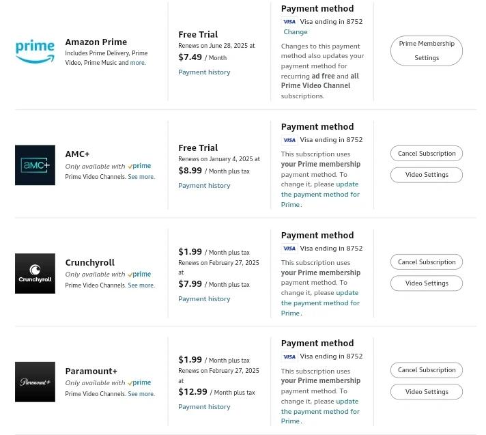Cancel the Crunchyroll subscription

point(427,262)
